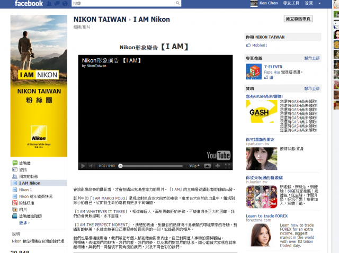The height and width of the screenshot is (253, 339).
Task: Click the kunlun game ad image
Action: [261, 197]
